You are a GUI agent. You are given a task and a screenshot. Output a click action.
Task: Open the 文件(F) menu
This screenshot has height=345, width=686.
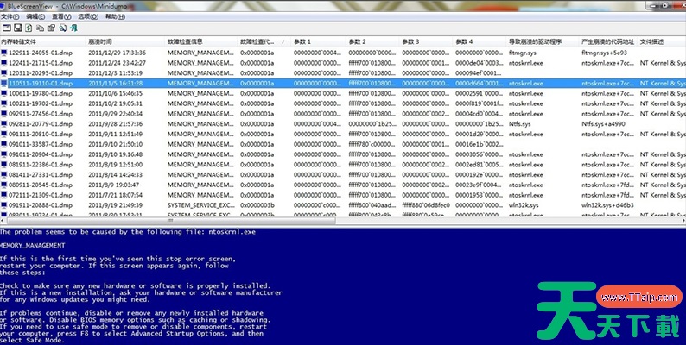pos(10,16)
